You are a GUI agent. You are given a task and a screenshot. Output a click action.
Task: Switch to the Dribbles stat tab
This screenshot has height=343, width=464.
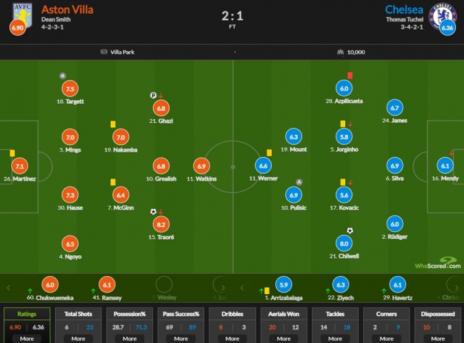point(232,314)
